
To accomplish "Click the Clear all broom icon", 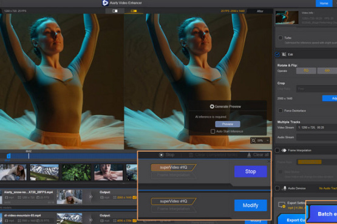I will tap(249, 155).
